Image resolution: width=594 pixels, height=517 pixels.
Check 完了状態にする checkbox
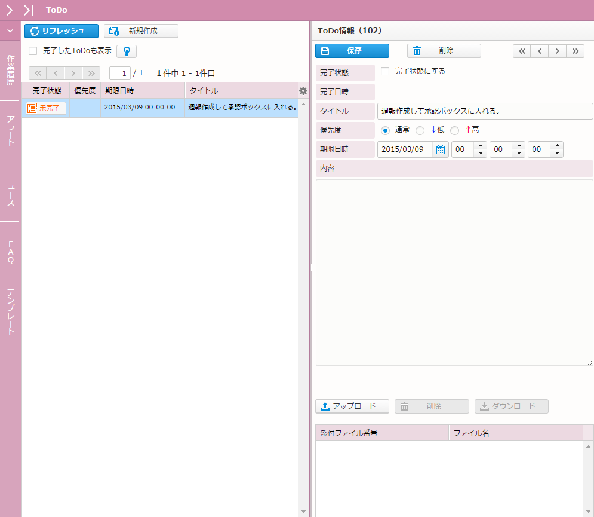point(385,71)
